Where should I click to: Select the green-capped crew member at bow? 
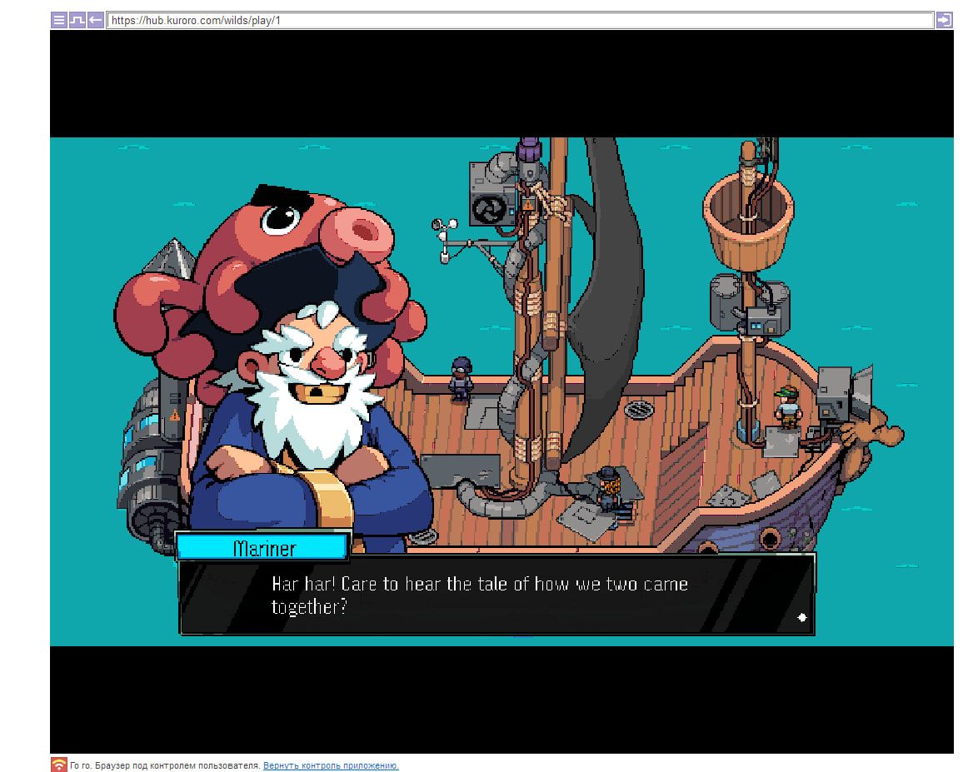[x=786, y=406]
